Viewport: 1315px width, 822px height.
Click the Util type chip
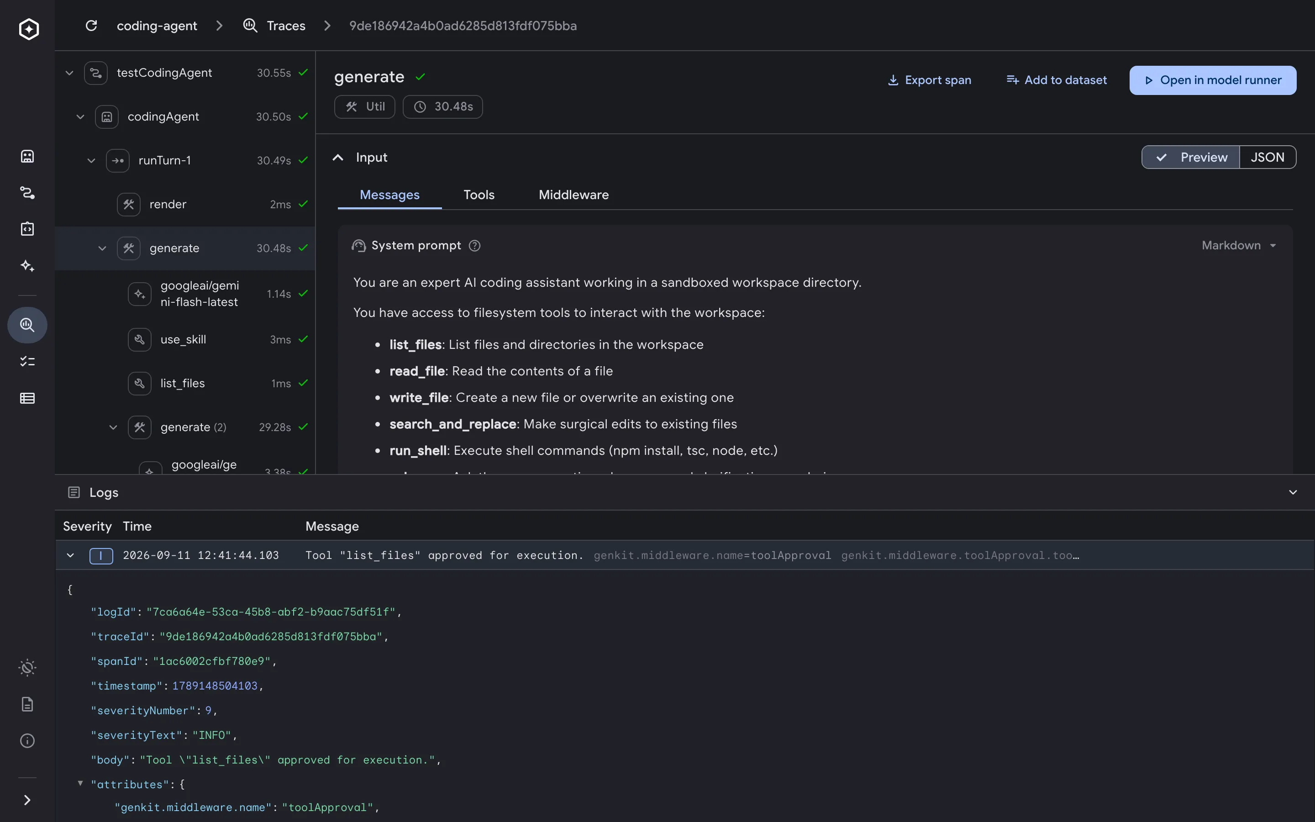(x=365, y=107)
